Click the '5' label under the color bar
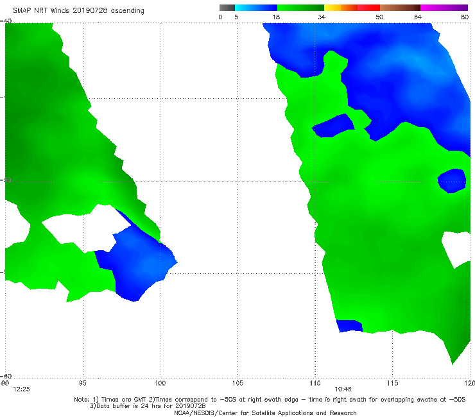Image resolution: width=475 pixels, height=417 pixels. (236, 17)
